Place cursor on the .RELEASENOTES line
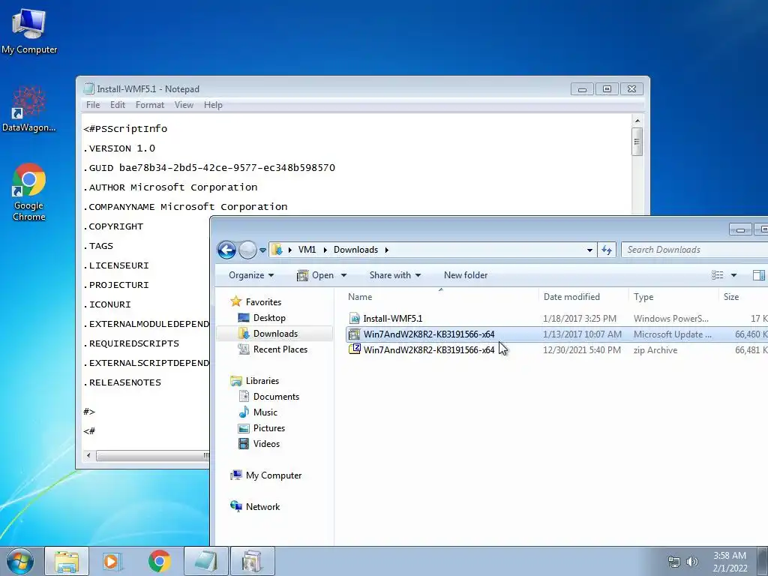This screenshot has height=576, width=768. point(122,382)
